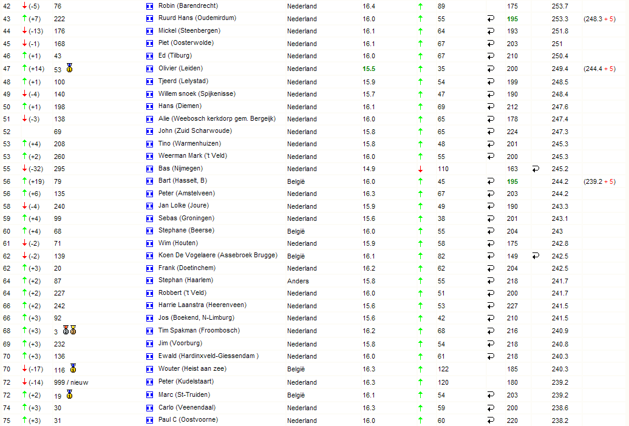Click the second return arrow in Koen De Vogelaere's row

click(535, 256)
